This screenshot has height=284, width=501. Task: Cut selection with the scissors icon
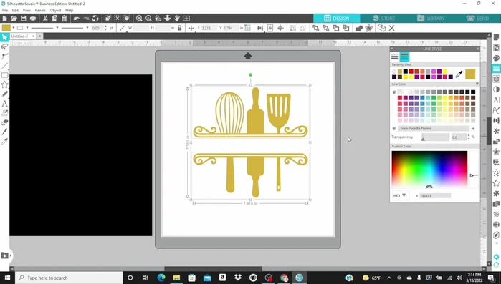coord(45,19)
